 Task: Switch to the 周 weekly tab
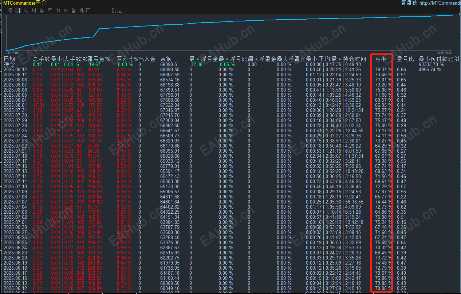tap(26, 11)
